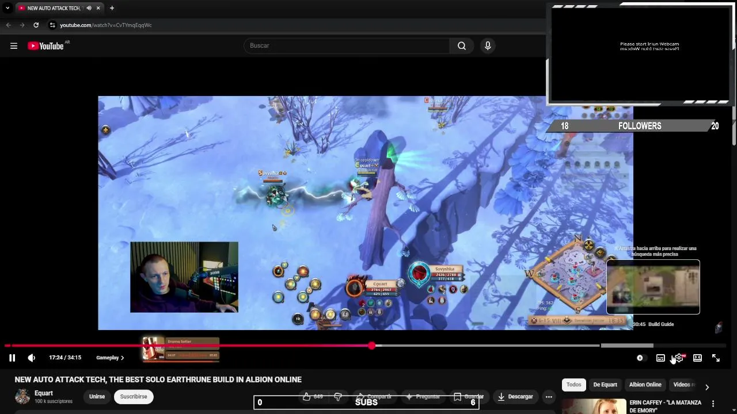Open the tab search dropdown arrow
The height and width of the screenshot is (414, 737).
(x=7, y=8)
